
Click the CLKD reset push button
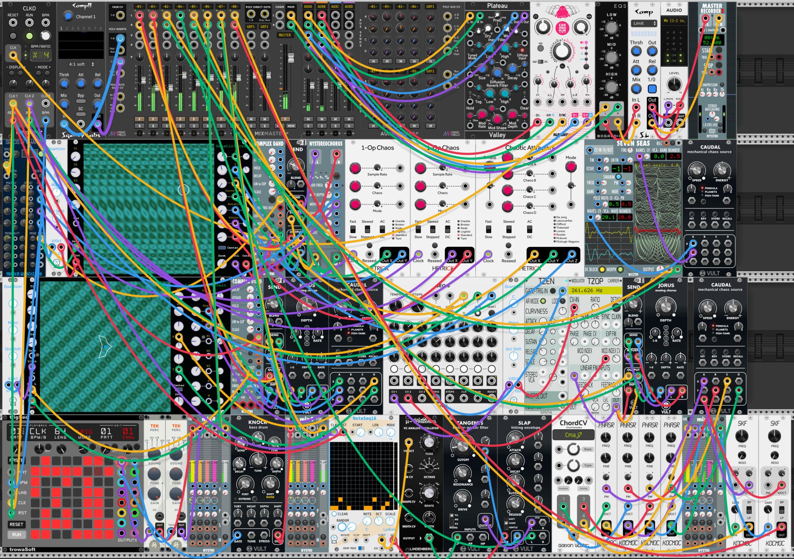[x=13, y=36]
